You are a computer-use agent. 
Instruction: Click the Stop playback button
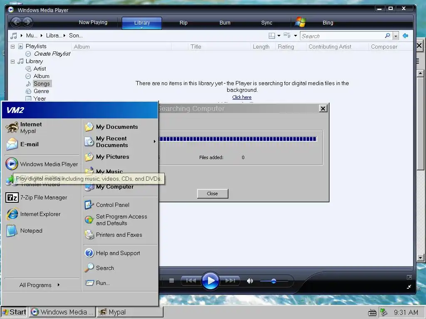click(x=171, y=280)
